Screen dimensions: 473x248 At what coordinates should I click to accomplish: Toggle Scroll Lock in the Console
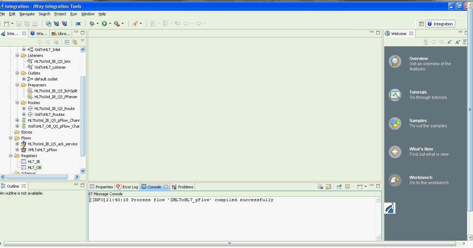tap(328, 187)
